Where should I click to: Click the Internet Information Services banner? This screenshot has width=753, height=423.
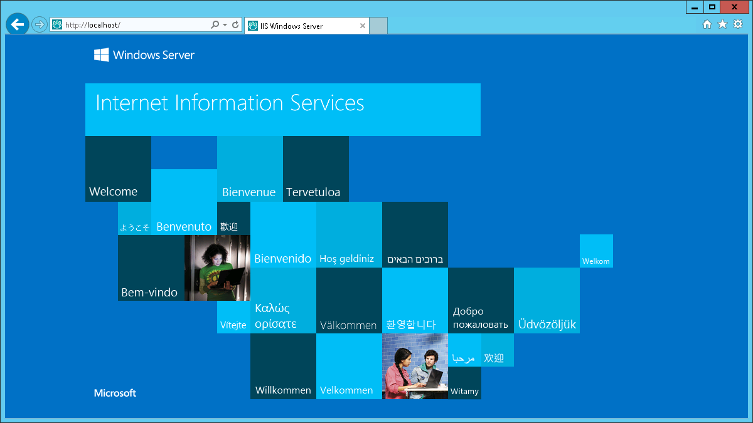pyautogui.click(x=282, y=109)
